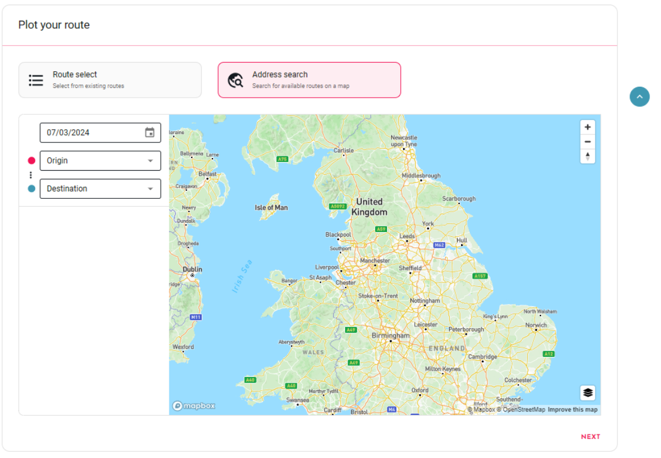661x458 pixels.
Task: Open the map layers switcher
Action: point(587,393)
